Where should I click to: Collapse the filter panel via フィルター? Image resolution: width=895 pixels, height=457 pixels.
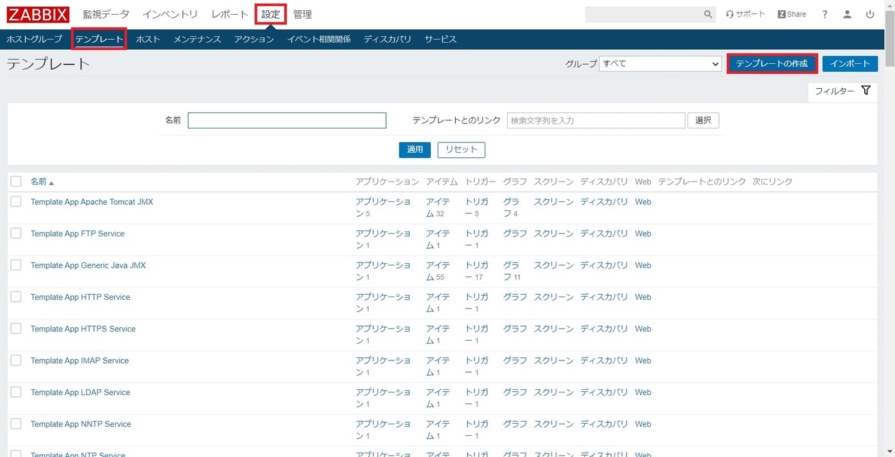[x=833, y=91]
